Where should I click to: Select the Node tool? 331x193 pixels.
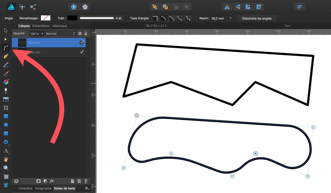(x=6, y=39)
